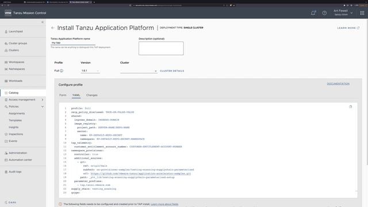Viewport: 368px width, 207px height.
Task: Click the GitHub application-accelerator-samples URL
Action: [x=140, y=174]
